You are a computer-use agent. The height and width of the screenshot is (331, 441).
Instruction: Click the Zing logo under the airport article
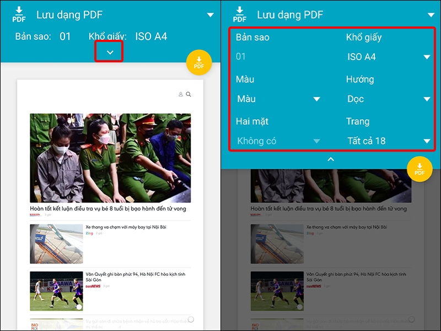click(x=89, y=233)
